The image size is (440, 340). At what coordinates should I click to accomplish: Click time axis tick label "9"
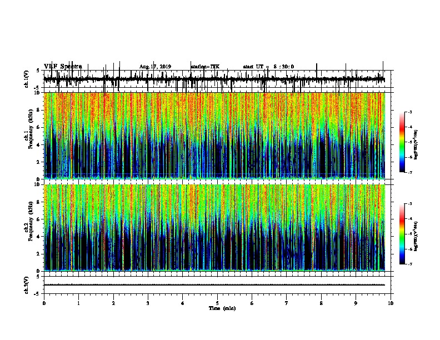(x=356, y=303)
